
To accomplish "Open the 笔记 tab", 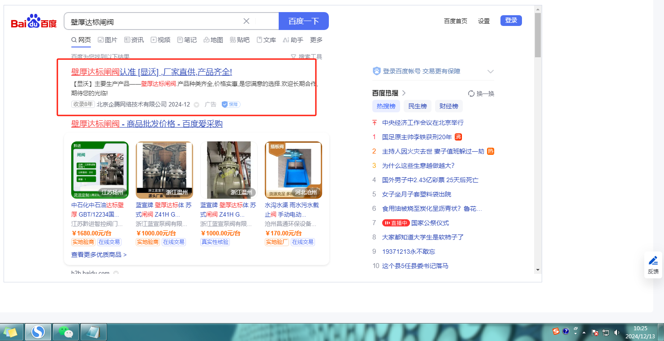I will (187, 40).
